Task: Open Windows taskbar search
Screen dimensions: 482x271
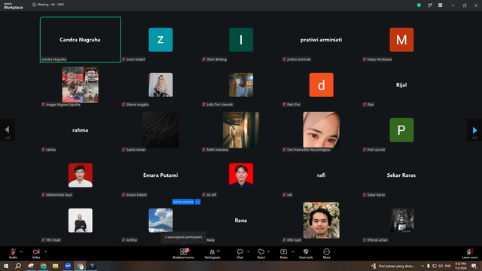Action: click(x=18, y=266)
